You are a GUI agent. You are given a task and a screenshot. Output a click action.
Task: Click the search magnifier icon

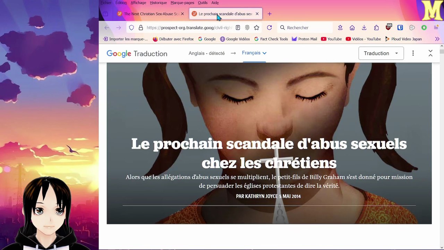pos(282,27)
